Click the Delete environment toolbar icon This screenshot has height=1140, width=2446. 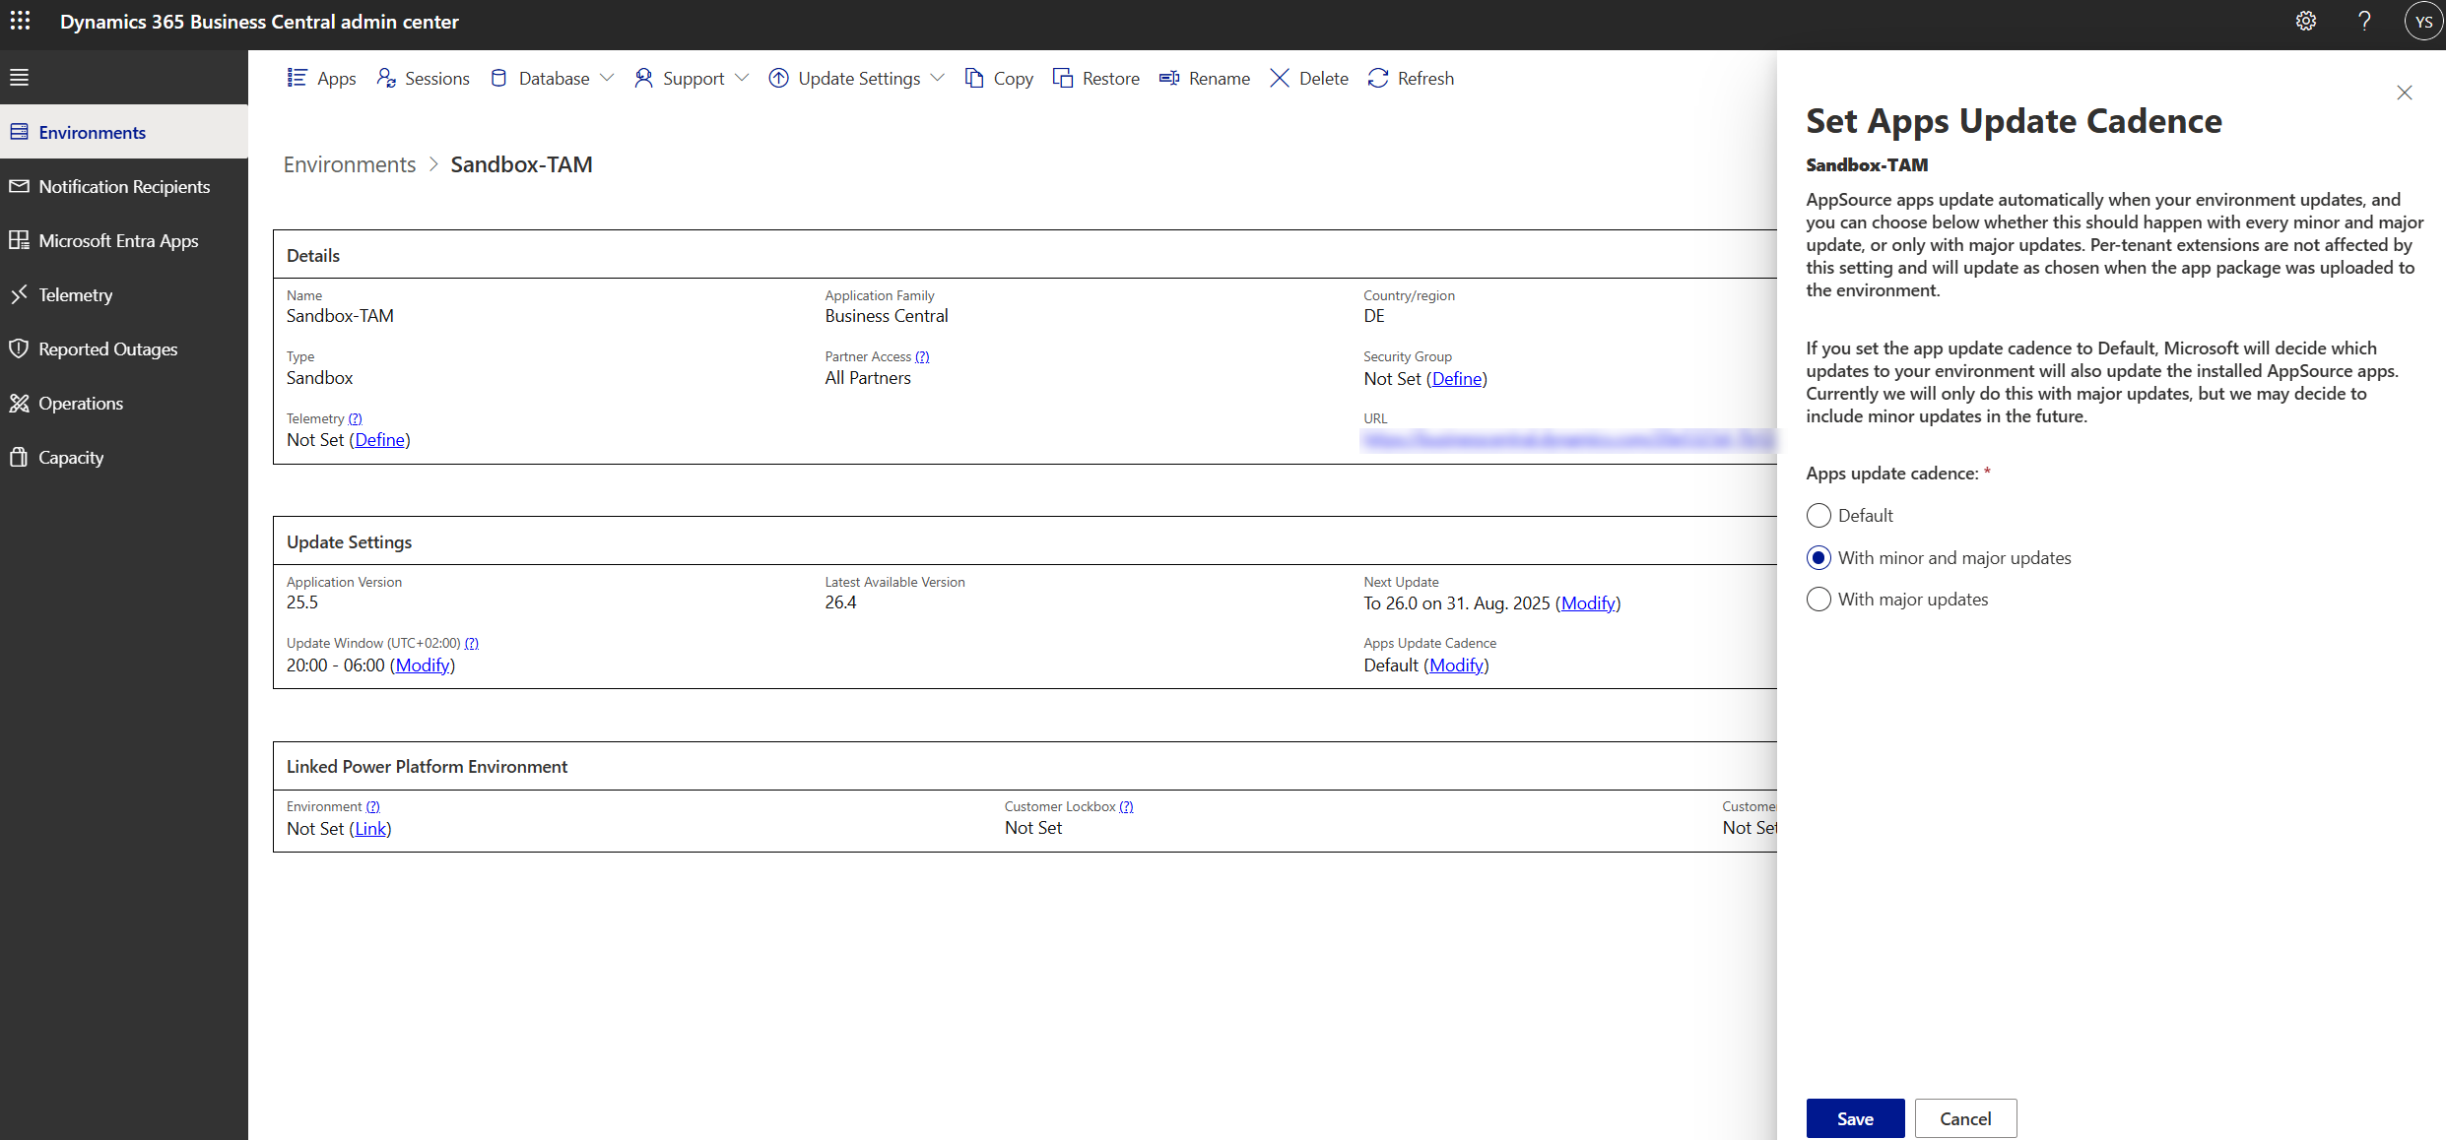1280,79
